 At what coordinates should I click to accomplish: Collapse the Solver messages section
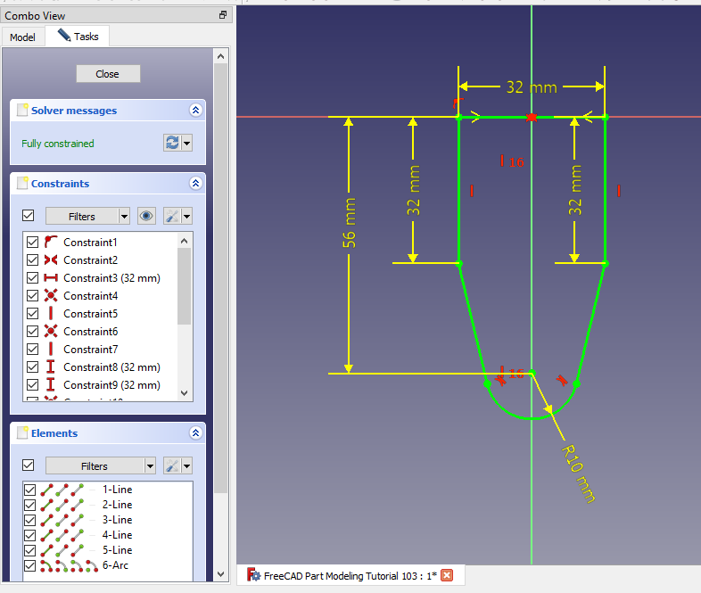[195, 111]
